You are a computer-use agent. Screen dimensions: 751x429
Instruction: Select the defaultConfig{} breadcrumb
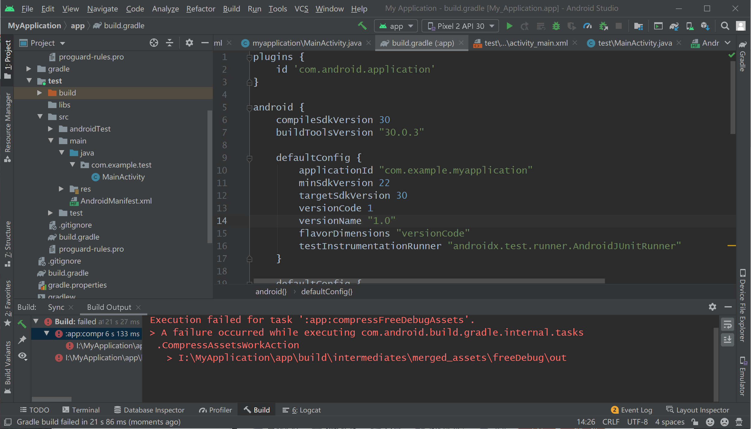point(326,291)
